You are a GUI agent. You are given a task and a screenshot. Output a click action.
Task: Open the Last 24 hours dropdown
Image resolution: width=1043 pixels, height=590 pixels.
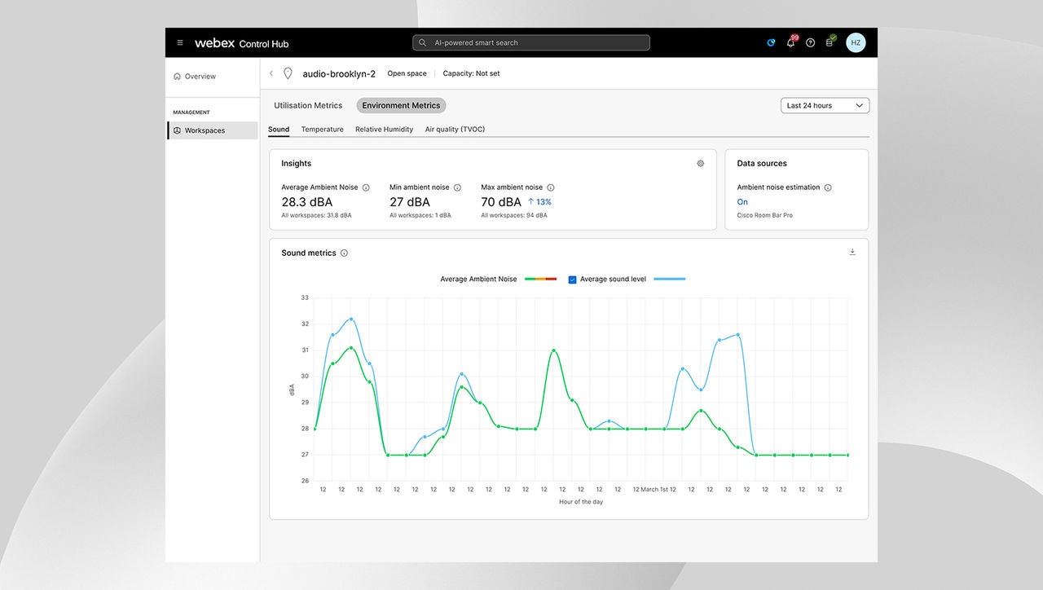[x=825, y=106]
